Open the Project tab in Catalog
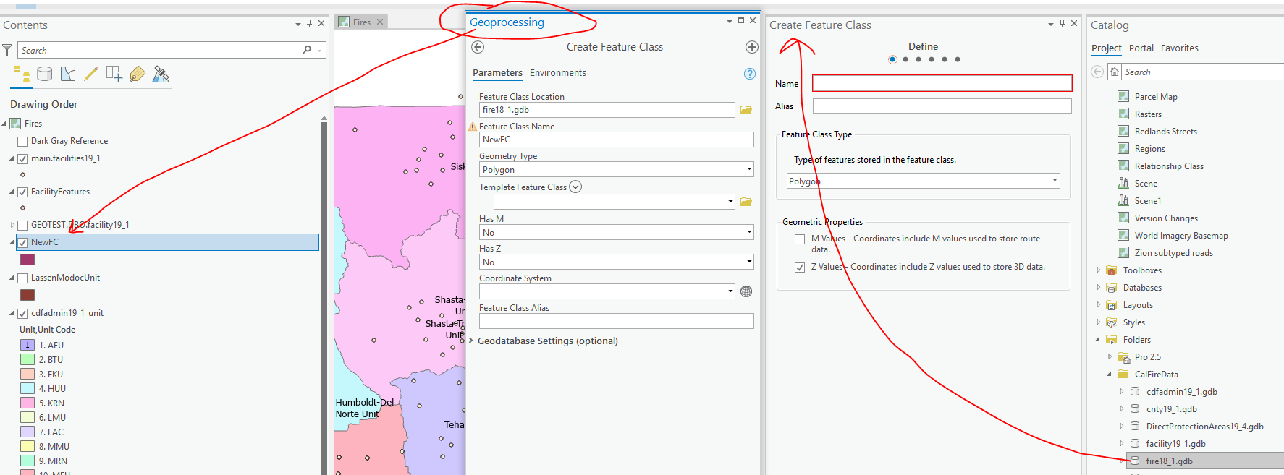 click(1107, 48)
